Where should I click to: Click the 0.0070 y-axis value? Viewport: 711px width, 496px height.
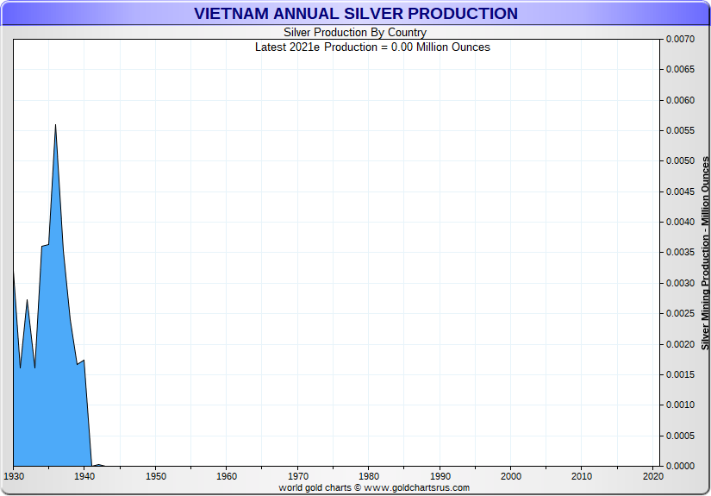coord(680,39)
